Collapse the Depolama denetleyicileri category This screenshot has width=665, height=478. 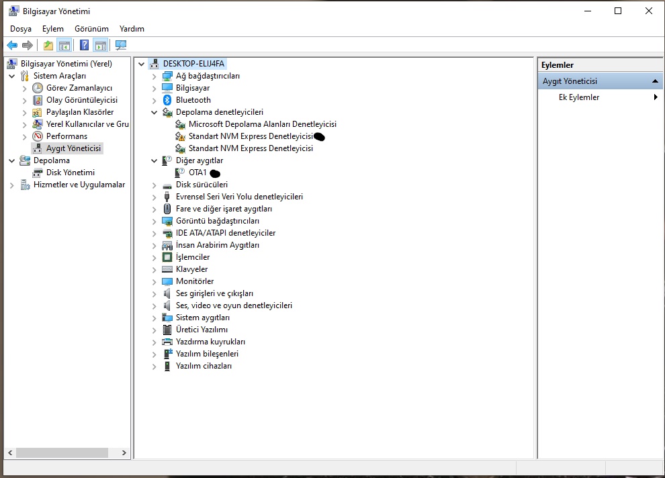[154, 112]
